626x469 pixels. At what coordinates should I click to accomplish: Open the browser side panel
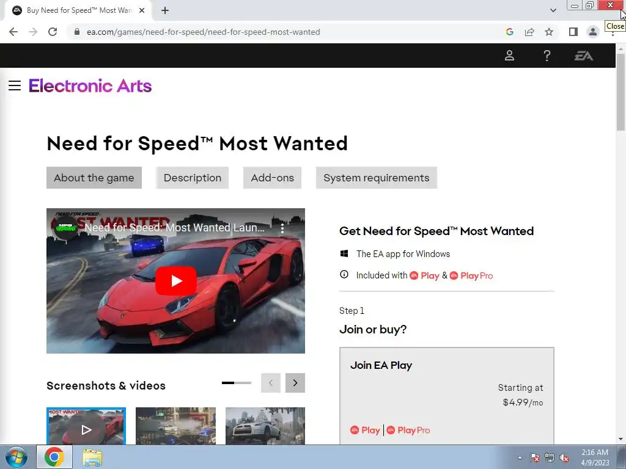(x=573, y=32)
